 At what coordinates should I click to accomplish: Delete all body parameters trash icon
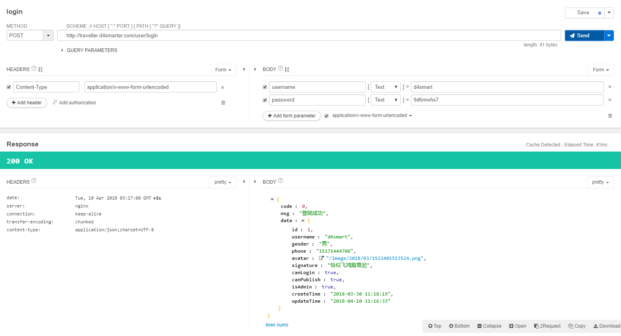pos(610,116)
